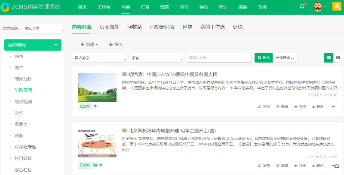The image size is (344, 175).
Task: Click the ZCMS logo icon
Action: 5,7
